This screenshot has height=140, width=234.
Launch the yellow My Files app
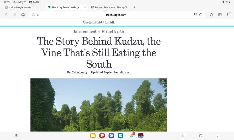[93, 136]
